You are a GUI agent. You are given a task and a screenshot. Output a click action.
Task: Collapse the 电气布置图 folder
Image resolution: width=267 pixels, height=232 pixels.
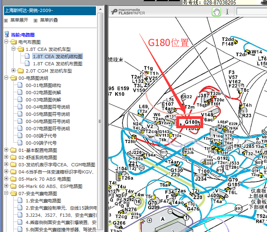(x=6, y=41)
